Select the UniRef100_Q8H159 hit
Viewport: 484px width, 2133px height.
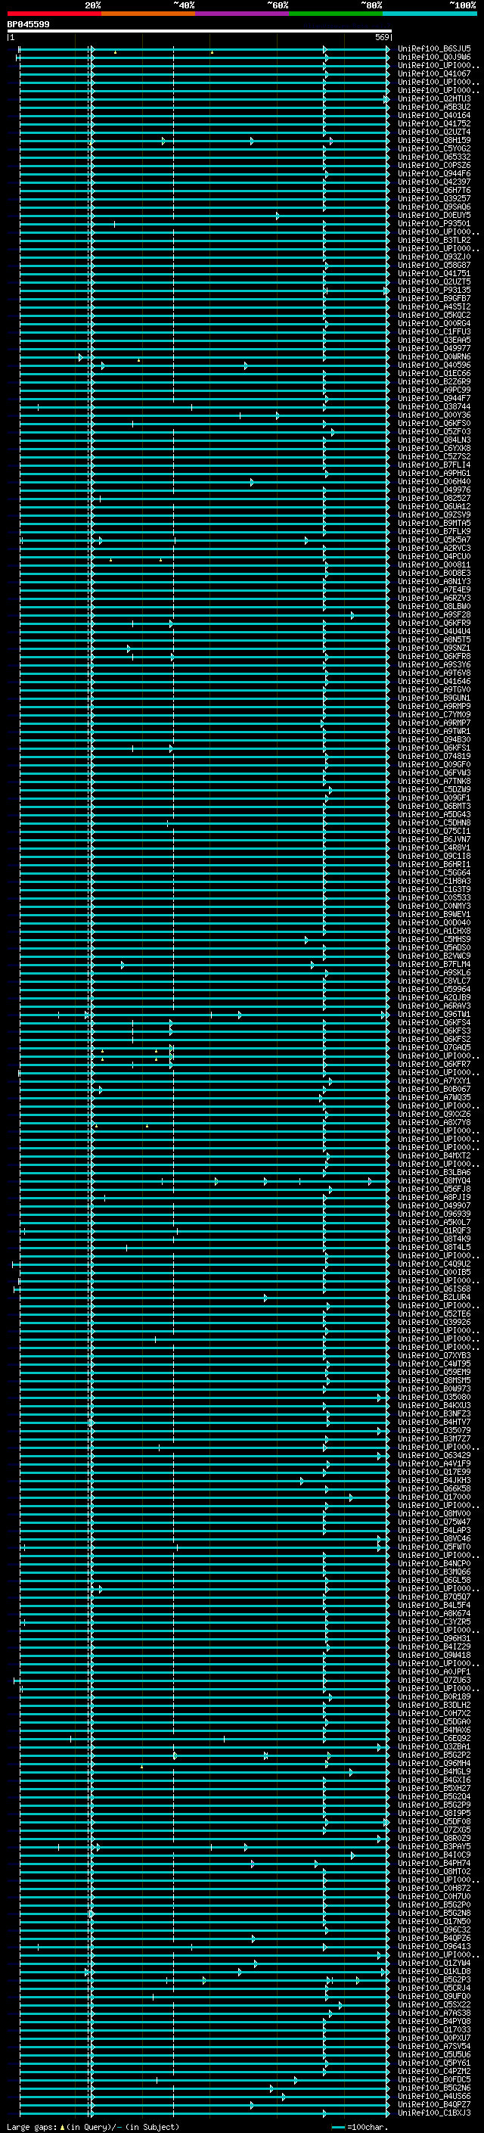coord(434,140)
